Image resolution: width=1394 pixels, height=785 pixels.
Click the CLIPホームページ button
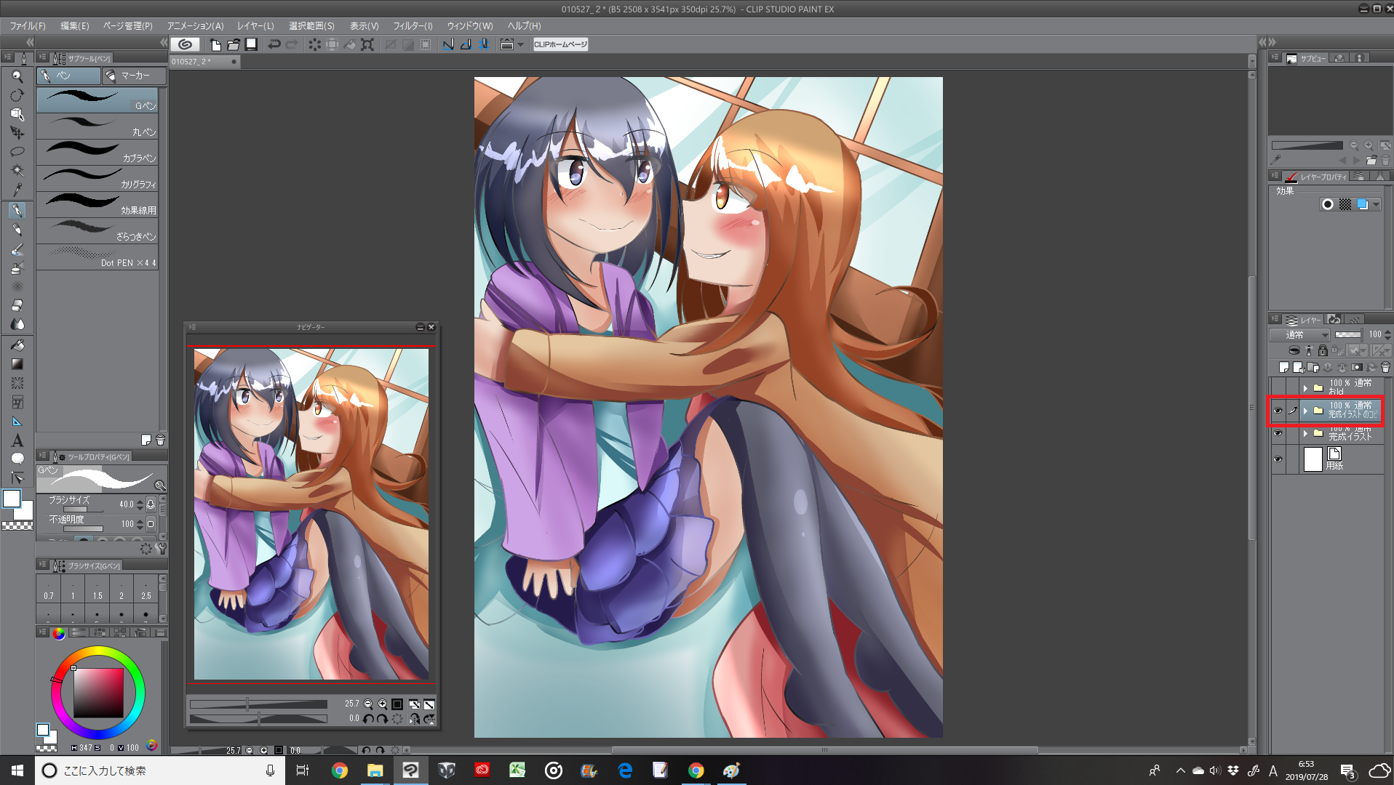560,44
